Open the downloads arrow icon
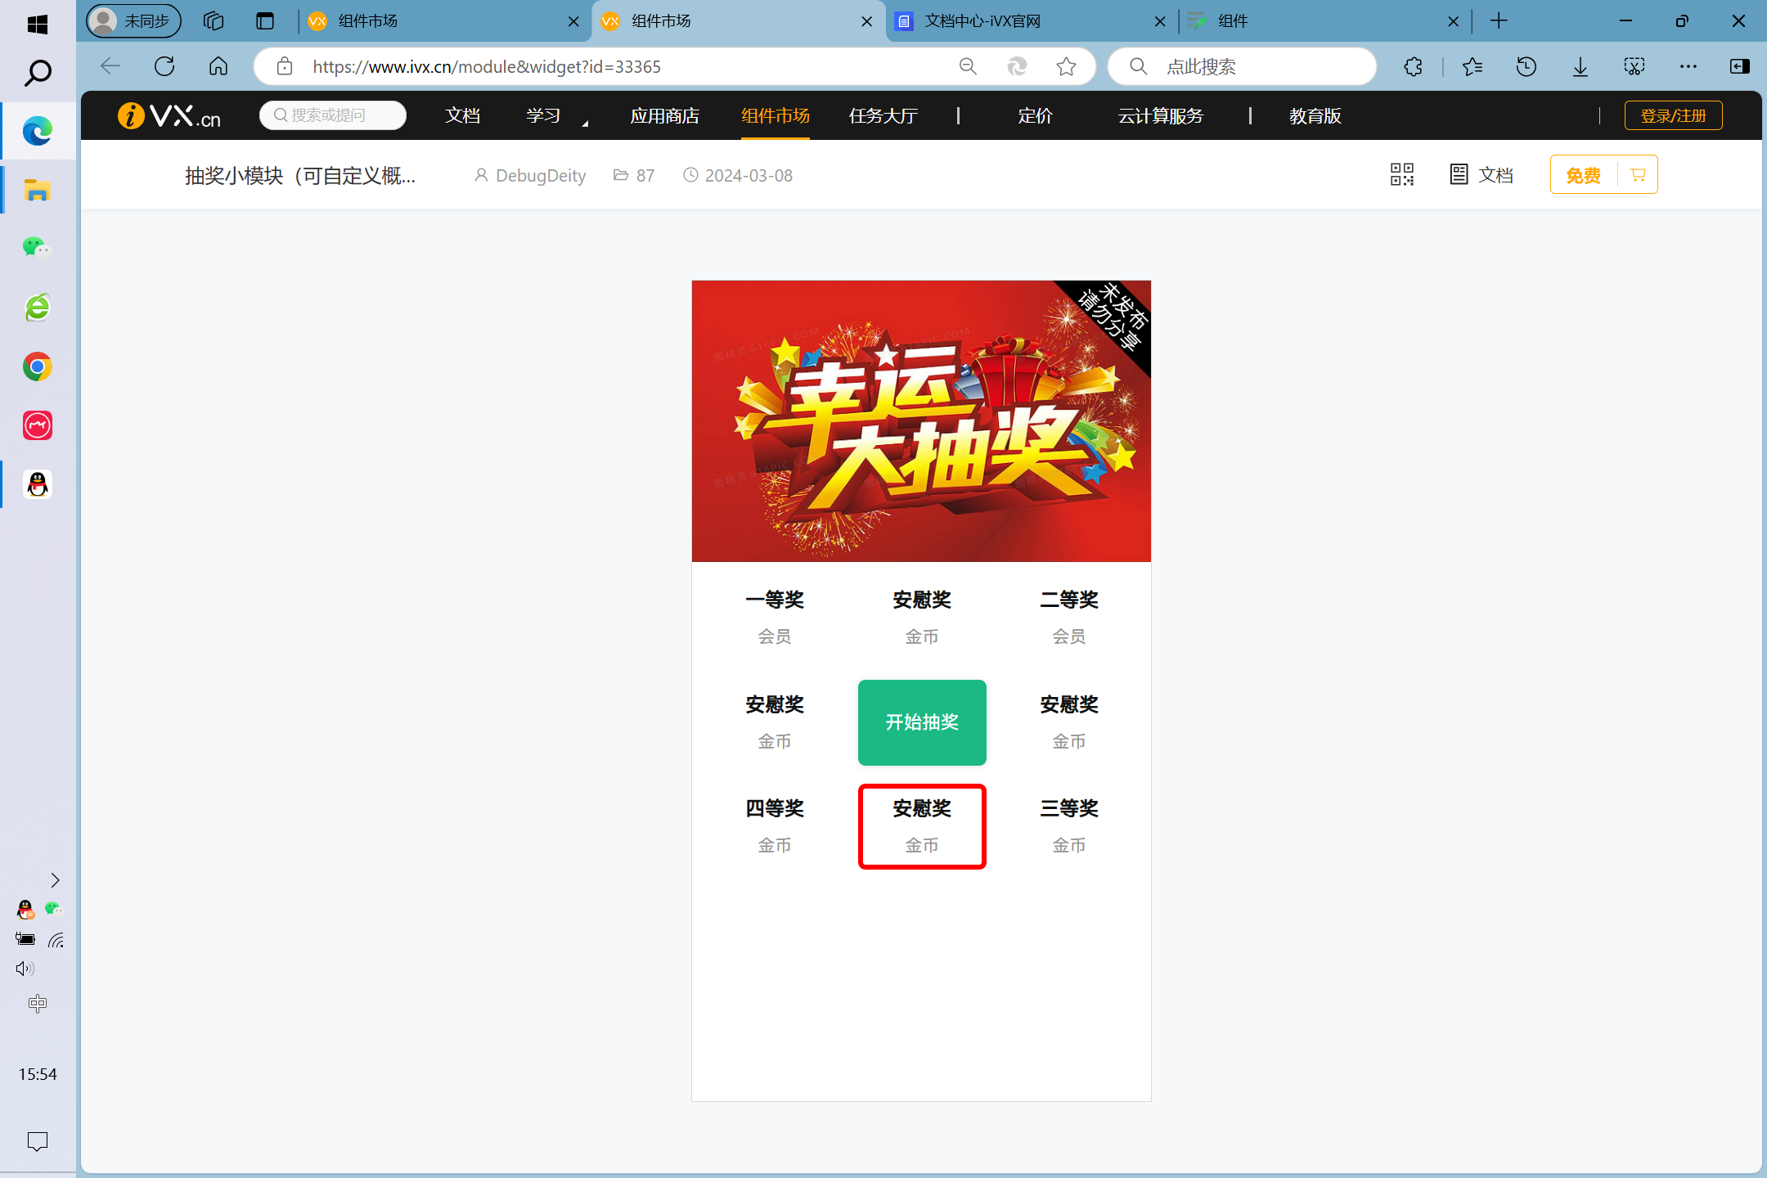 point(1580,66)
